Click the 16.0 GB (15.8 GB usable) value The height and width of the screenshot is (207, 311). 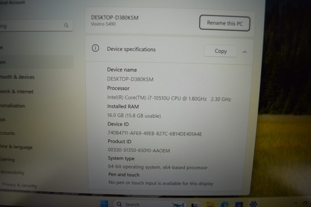tap(134, 115)
